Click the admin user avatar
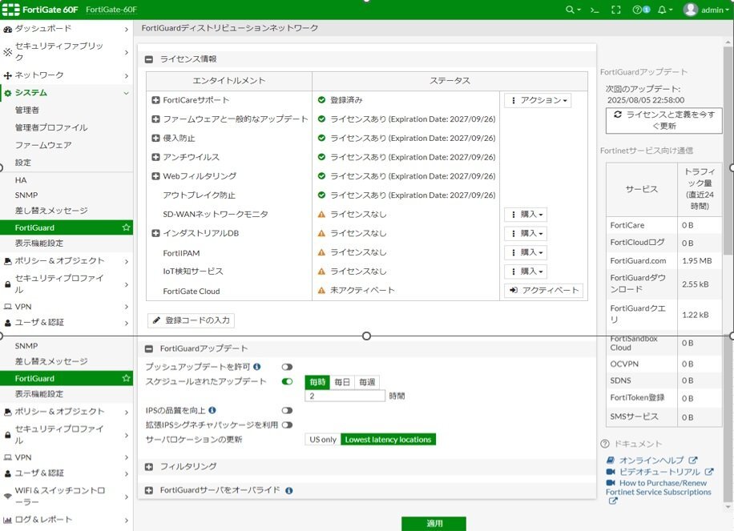 pos(691,10)
